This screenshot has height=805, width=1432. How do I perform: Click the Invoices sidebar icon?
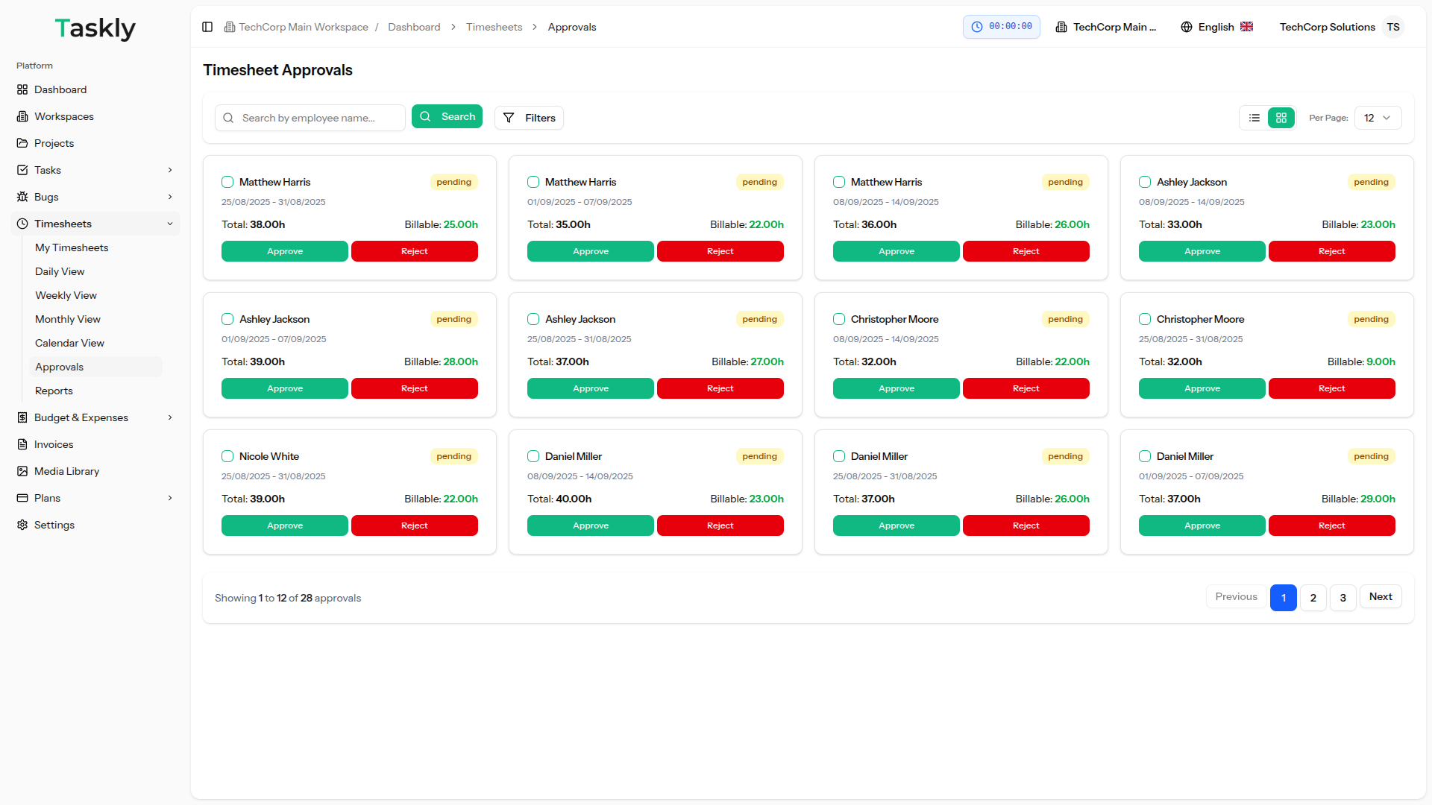tap(22, 444)
